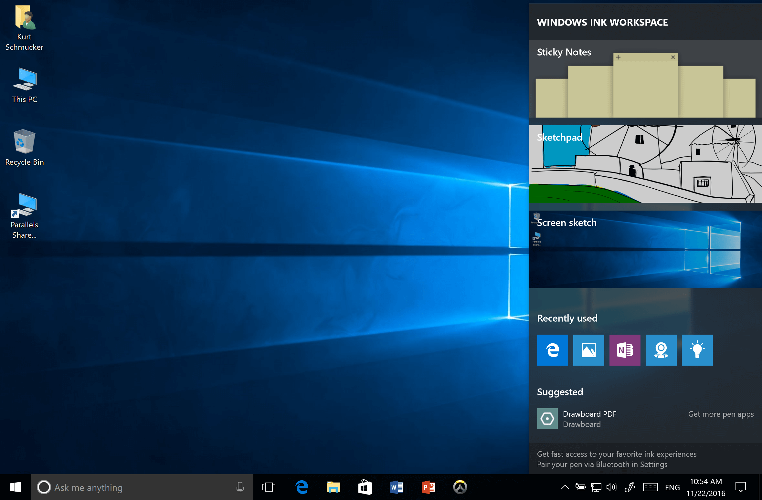The height and width of the screenshot is (500, 762).
Task: Click the network status tray icon
Action: [596, 487]
